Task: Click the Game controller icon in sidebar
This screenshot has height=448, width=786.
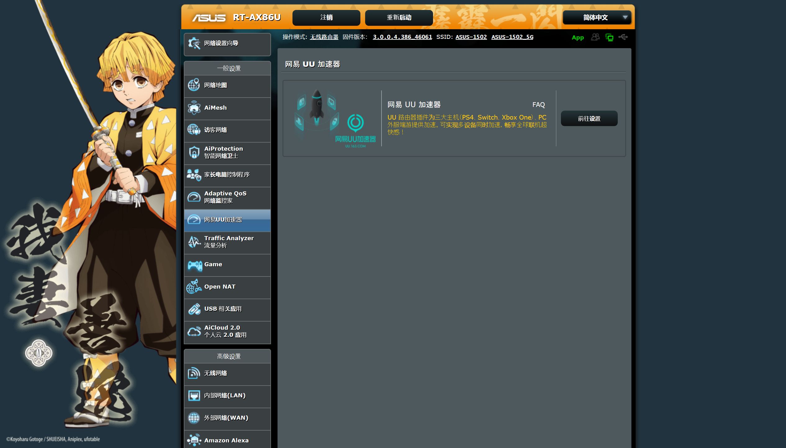Action: (195, 265)
